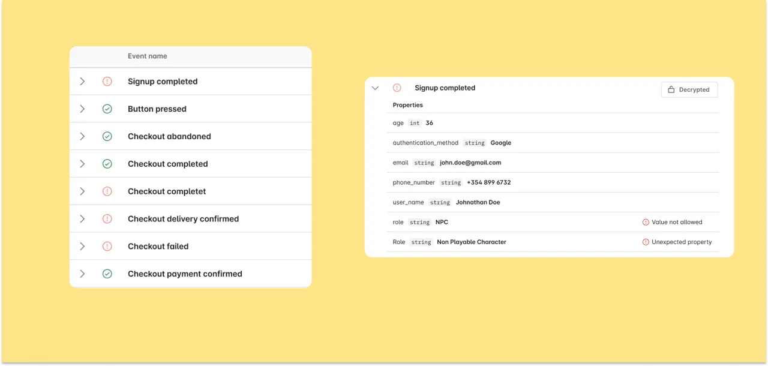Click warning icon beside Signup completed in list
Image resolution: width=768 pixels, height=366 pixels.
[107, 82]
